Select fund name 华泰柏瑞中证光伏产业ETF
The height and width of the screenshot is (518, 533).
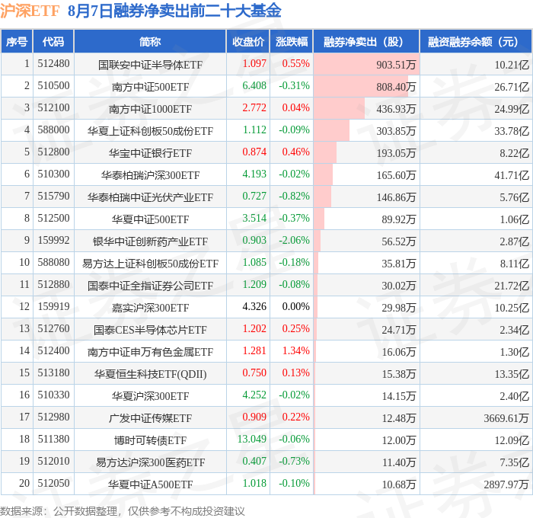tap(150, 197)
